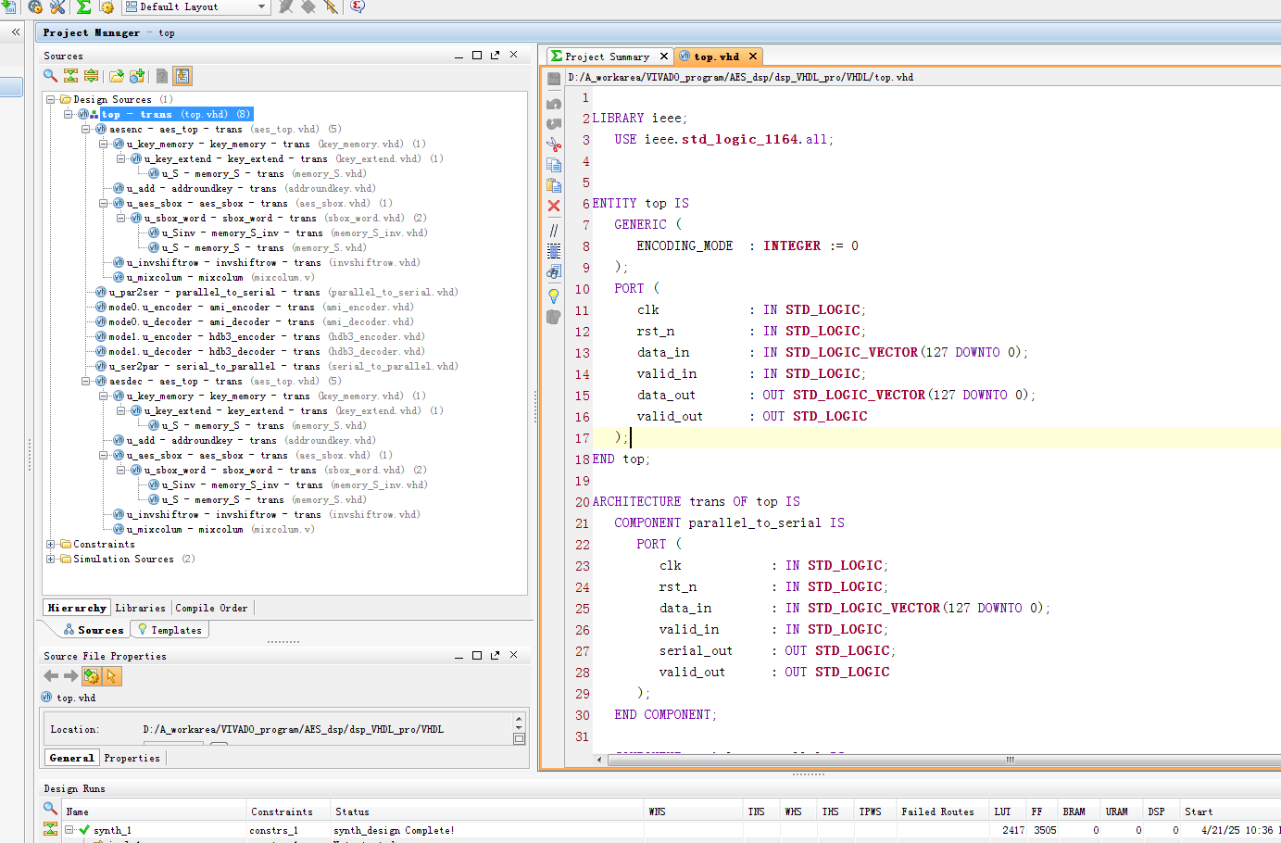This screenshot has height=843, width=1281.
Task: Click scroll down arrow in Source File Properties
Action: pyautogui.click(x=519, y=728)
